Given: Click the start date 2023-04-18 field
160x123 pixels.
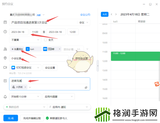Looking at the screenshot, I should pyautogui.click(x=19, y=32).
